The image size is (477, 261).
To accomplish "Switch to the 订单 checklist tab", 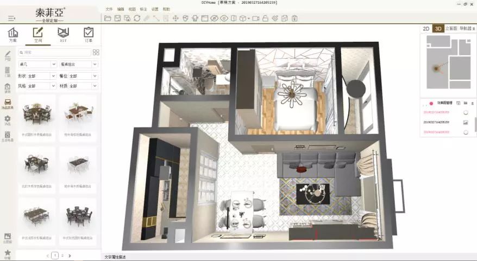I will [x=88, y=35].
